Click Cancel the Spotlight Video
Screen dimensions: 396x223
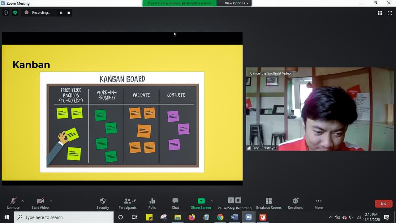pyautogui.click(x=270, y=73)
